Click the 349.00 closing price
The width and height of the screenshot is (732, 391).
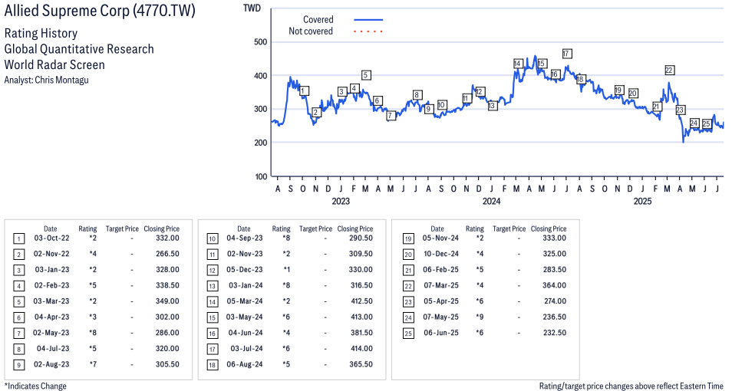point(167,301)
